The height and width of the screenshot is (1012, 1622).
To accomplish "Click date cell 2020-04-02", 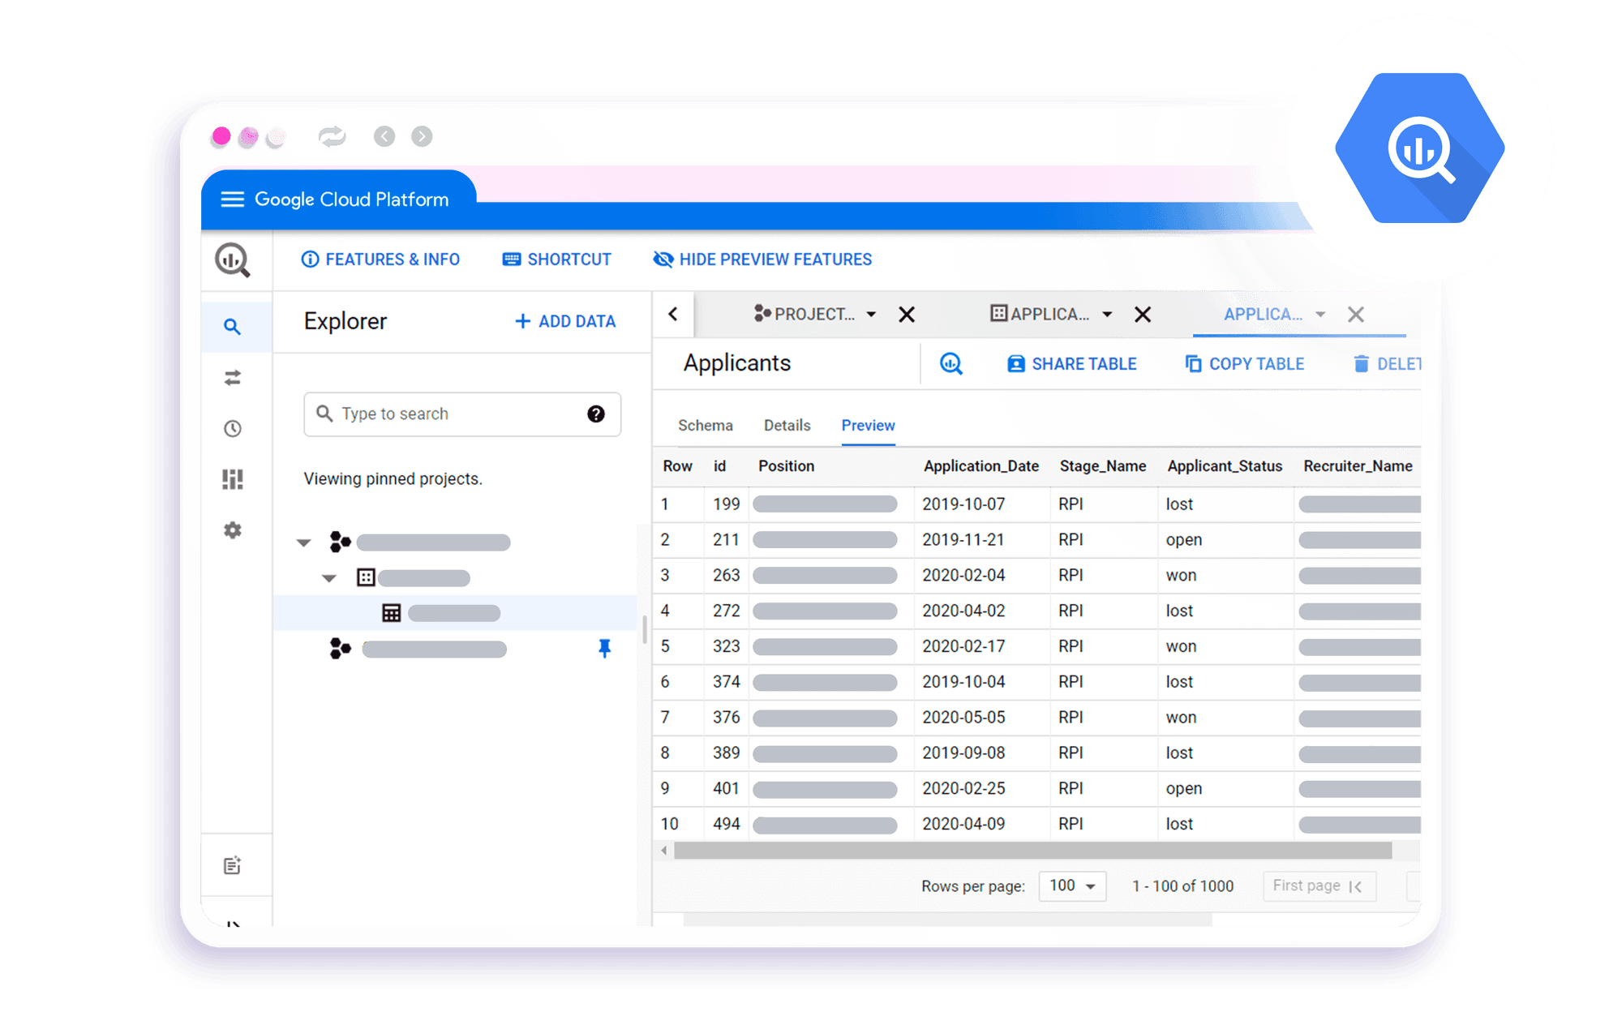I will (963, 611).
